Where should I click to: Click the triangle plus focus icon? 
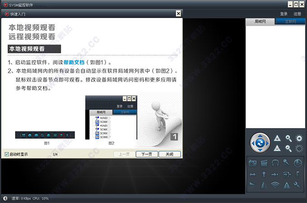click(277, 138)
